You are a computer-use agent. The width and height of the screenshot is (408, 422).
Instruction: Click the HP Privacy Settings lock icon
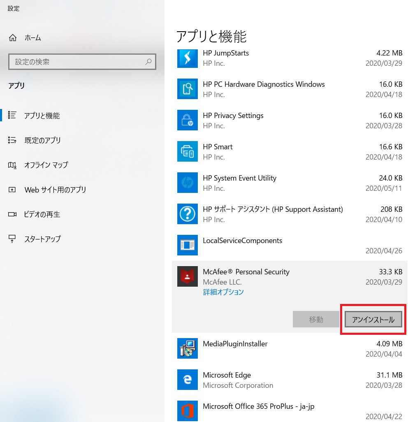(x=187, y=120)
